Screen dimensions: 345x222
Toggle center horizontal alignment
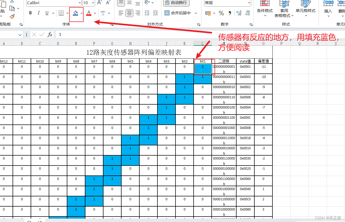point(129,13)
